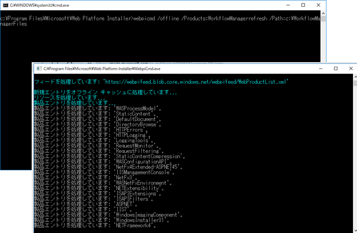
Task: Click the 'NetFx4Extended-ASPNET45' output line
Action: coord(108,167)
